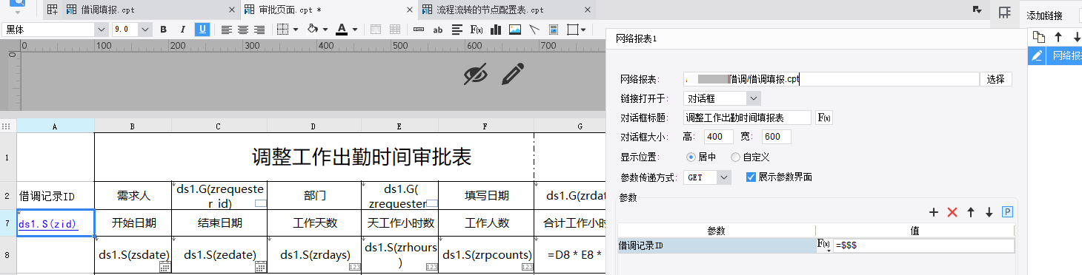Click template grid icon left of tabs
Screen dimensions: 1082x275
click(x=52, y=10)
